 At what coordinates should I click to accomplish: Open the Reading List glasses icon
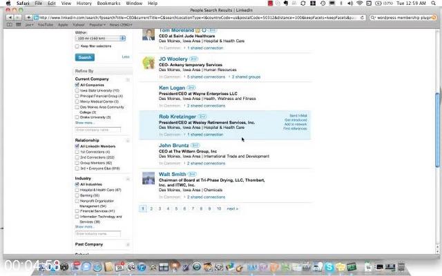(9, 25)
